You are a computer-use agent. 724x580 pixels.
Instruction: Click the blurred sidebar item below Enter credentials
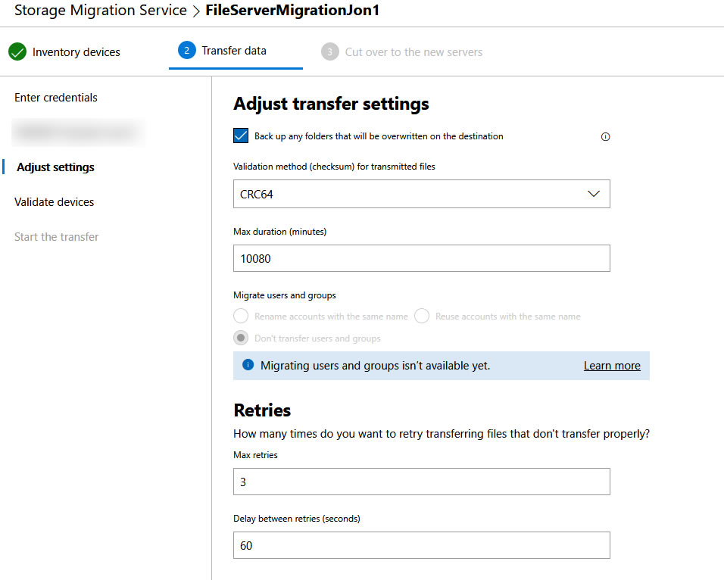pyautogui.click(x=78, y=132)
